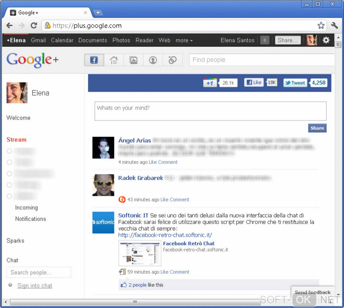The image size is (344, 308).
Task: Open Gmail from the top bar
Action: click(38, 40)
